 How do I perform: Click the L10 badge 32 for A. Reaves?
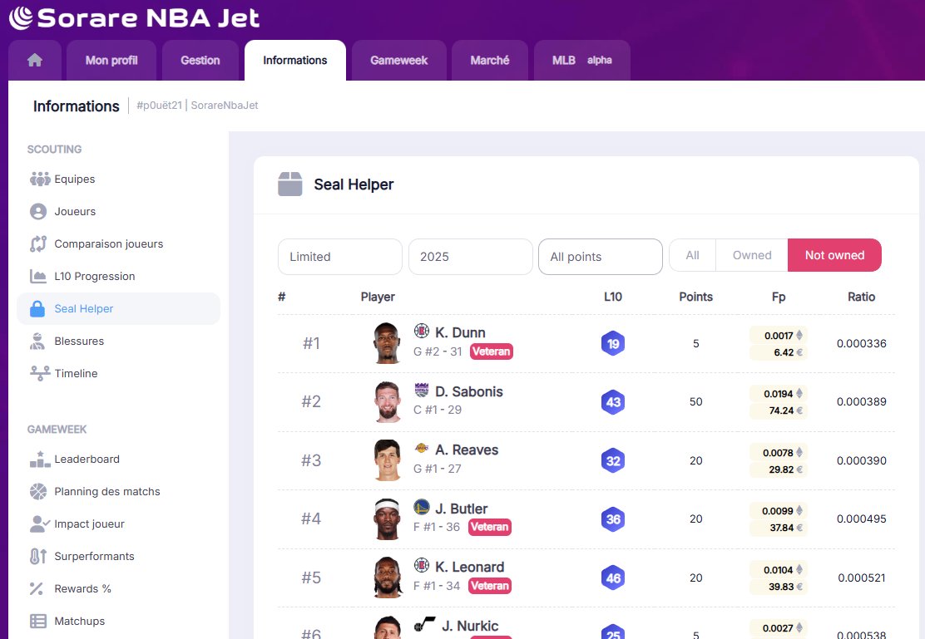point(613,461)
